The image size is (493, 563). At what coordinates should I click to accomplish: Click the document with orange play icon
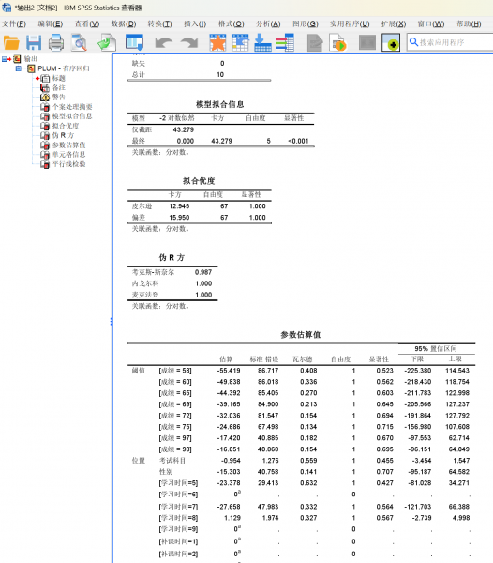tap(337, 43)
